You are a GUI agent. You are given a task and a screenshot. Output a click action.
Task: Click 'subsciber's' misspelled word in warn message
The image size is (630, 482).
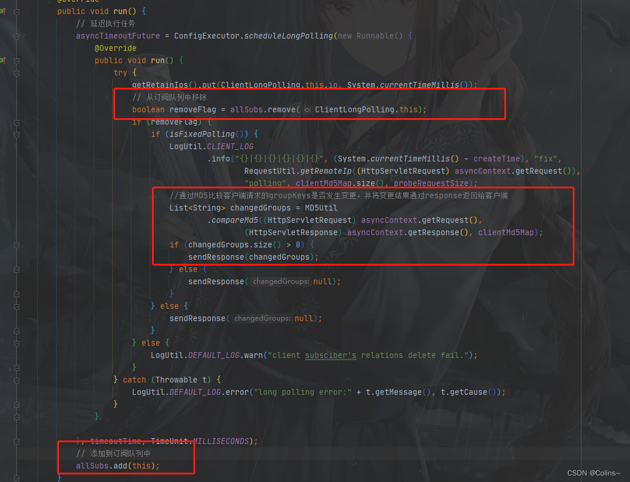[x=331, y=355]
